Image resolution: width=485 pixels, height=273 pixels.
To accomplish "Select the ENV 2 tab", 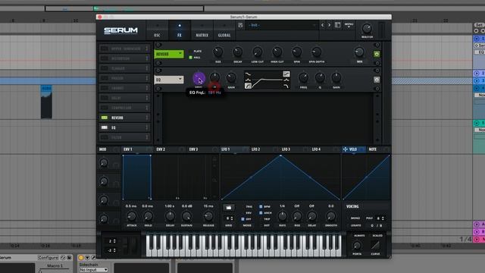I will tap(161, 149).
